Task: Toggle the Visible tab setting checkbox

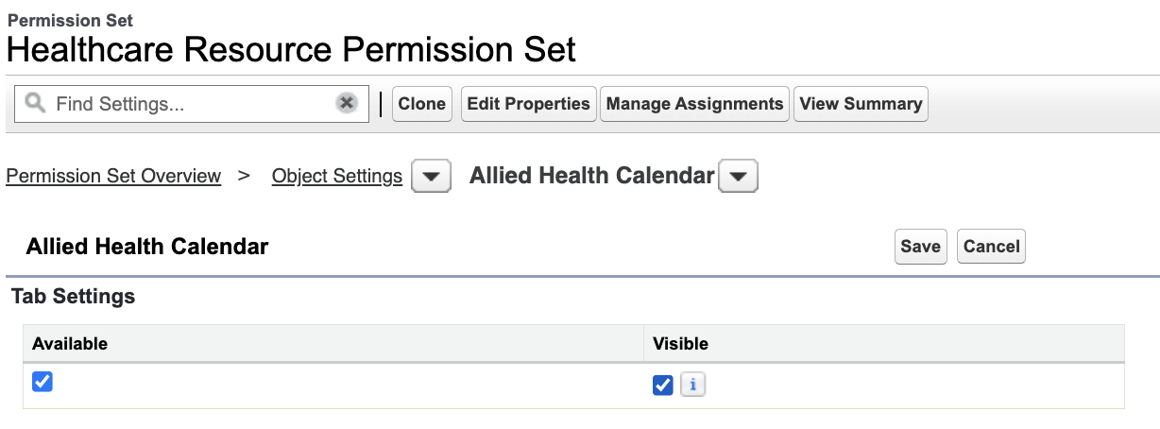Action: 663,385
